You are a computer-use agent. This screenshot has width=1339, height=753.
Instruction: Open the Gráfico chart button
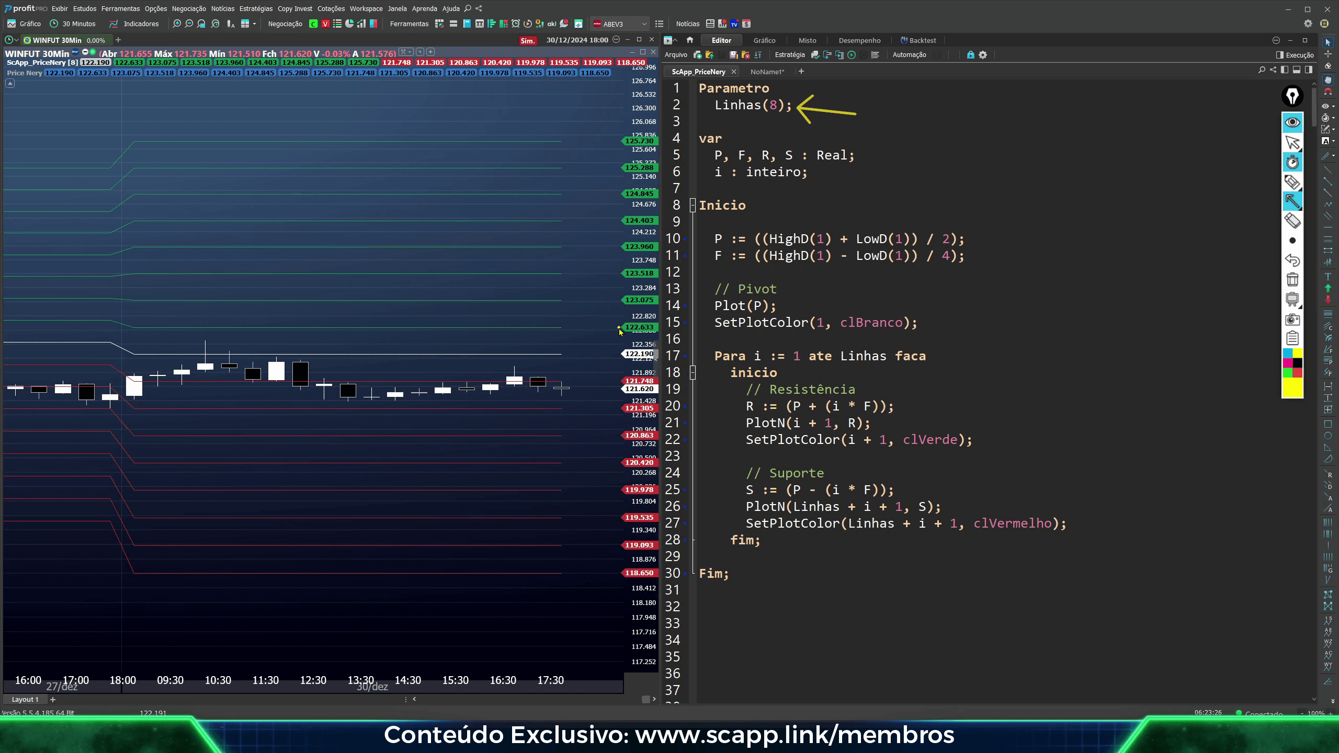pyautogui.click(x=24, y=24)
